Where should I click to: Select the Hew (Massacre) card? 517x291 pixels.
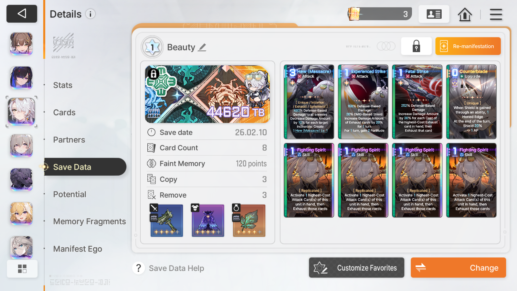309,102
